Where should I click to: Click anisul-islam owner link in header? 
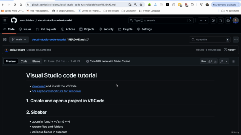point(27,20)
